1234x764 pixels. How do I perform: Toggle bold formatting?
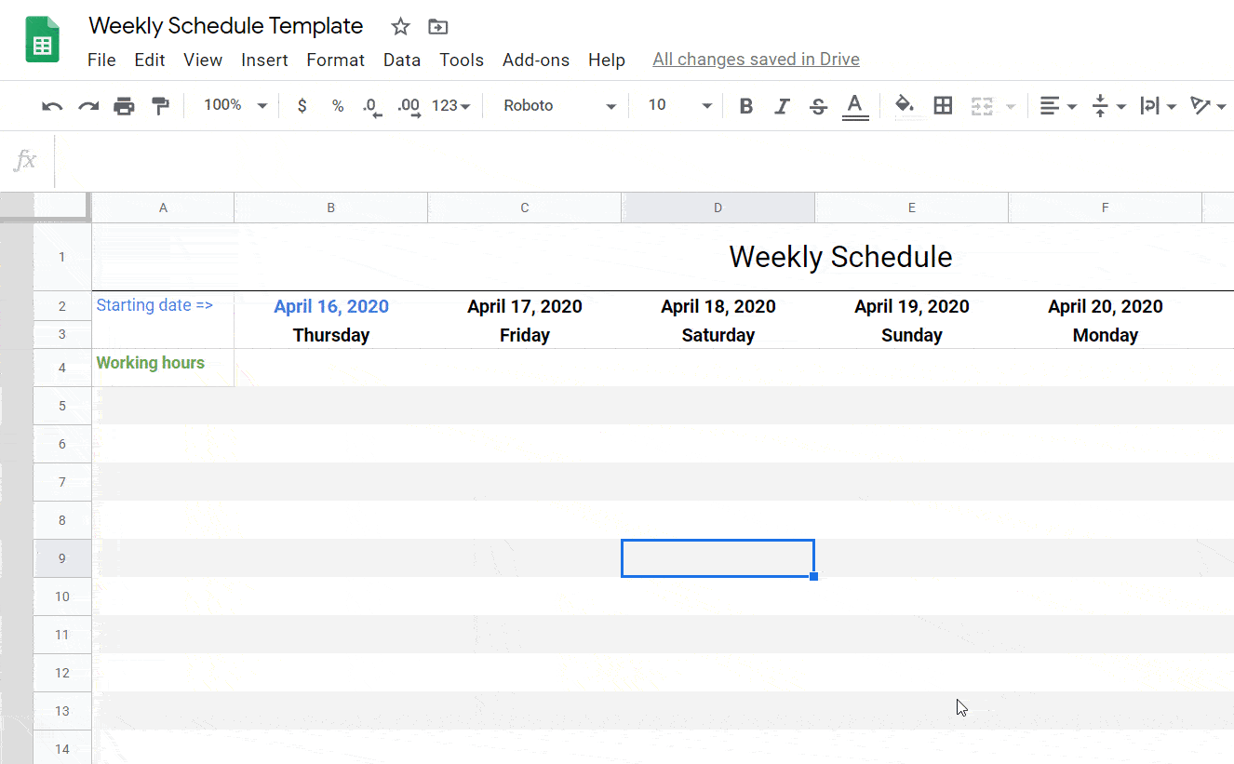coord(745,106)
